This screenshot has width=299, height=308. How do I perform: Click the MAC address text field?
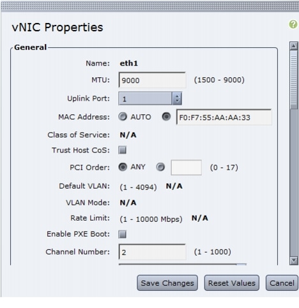tap(224, 117)
